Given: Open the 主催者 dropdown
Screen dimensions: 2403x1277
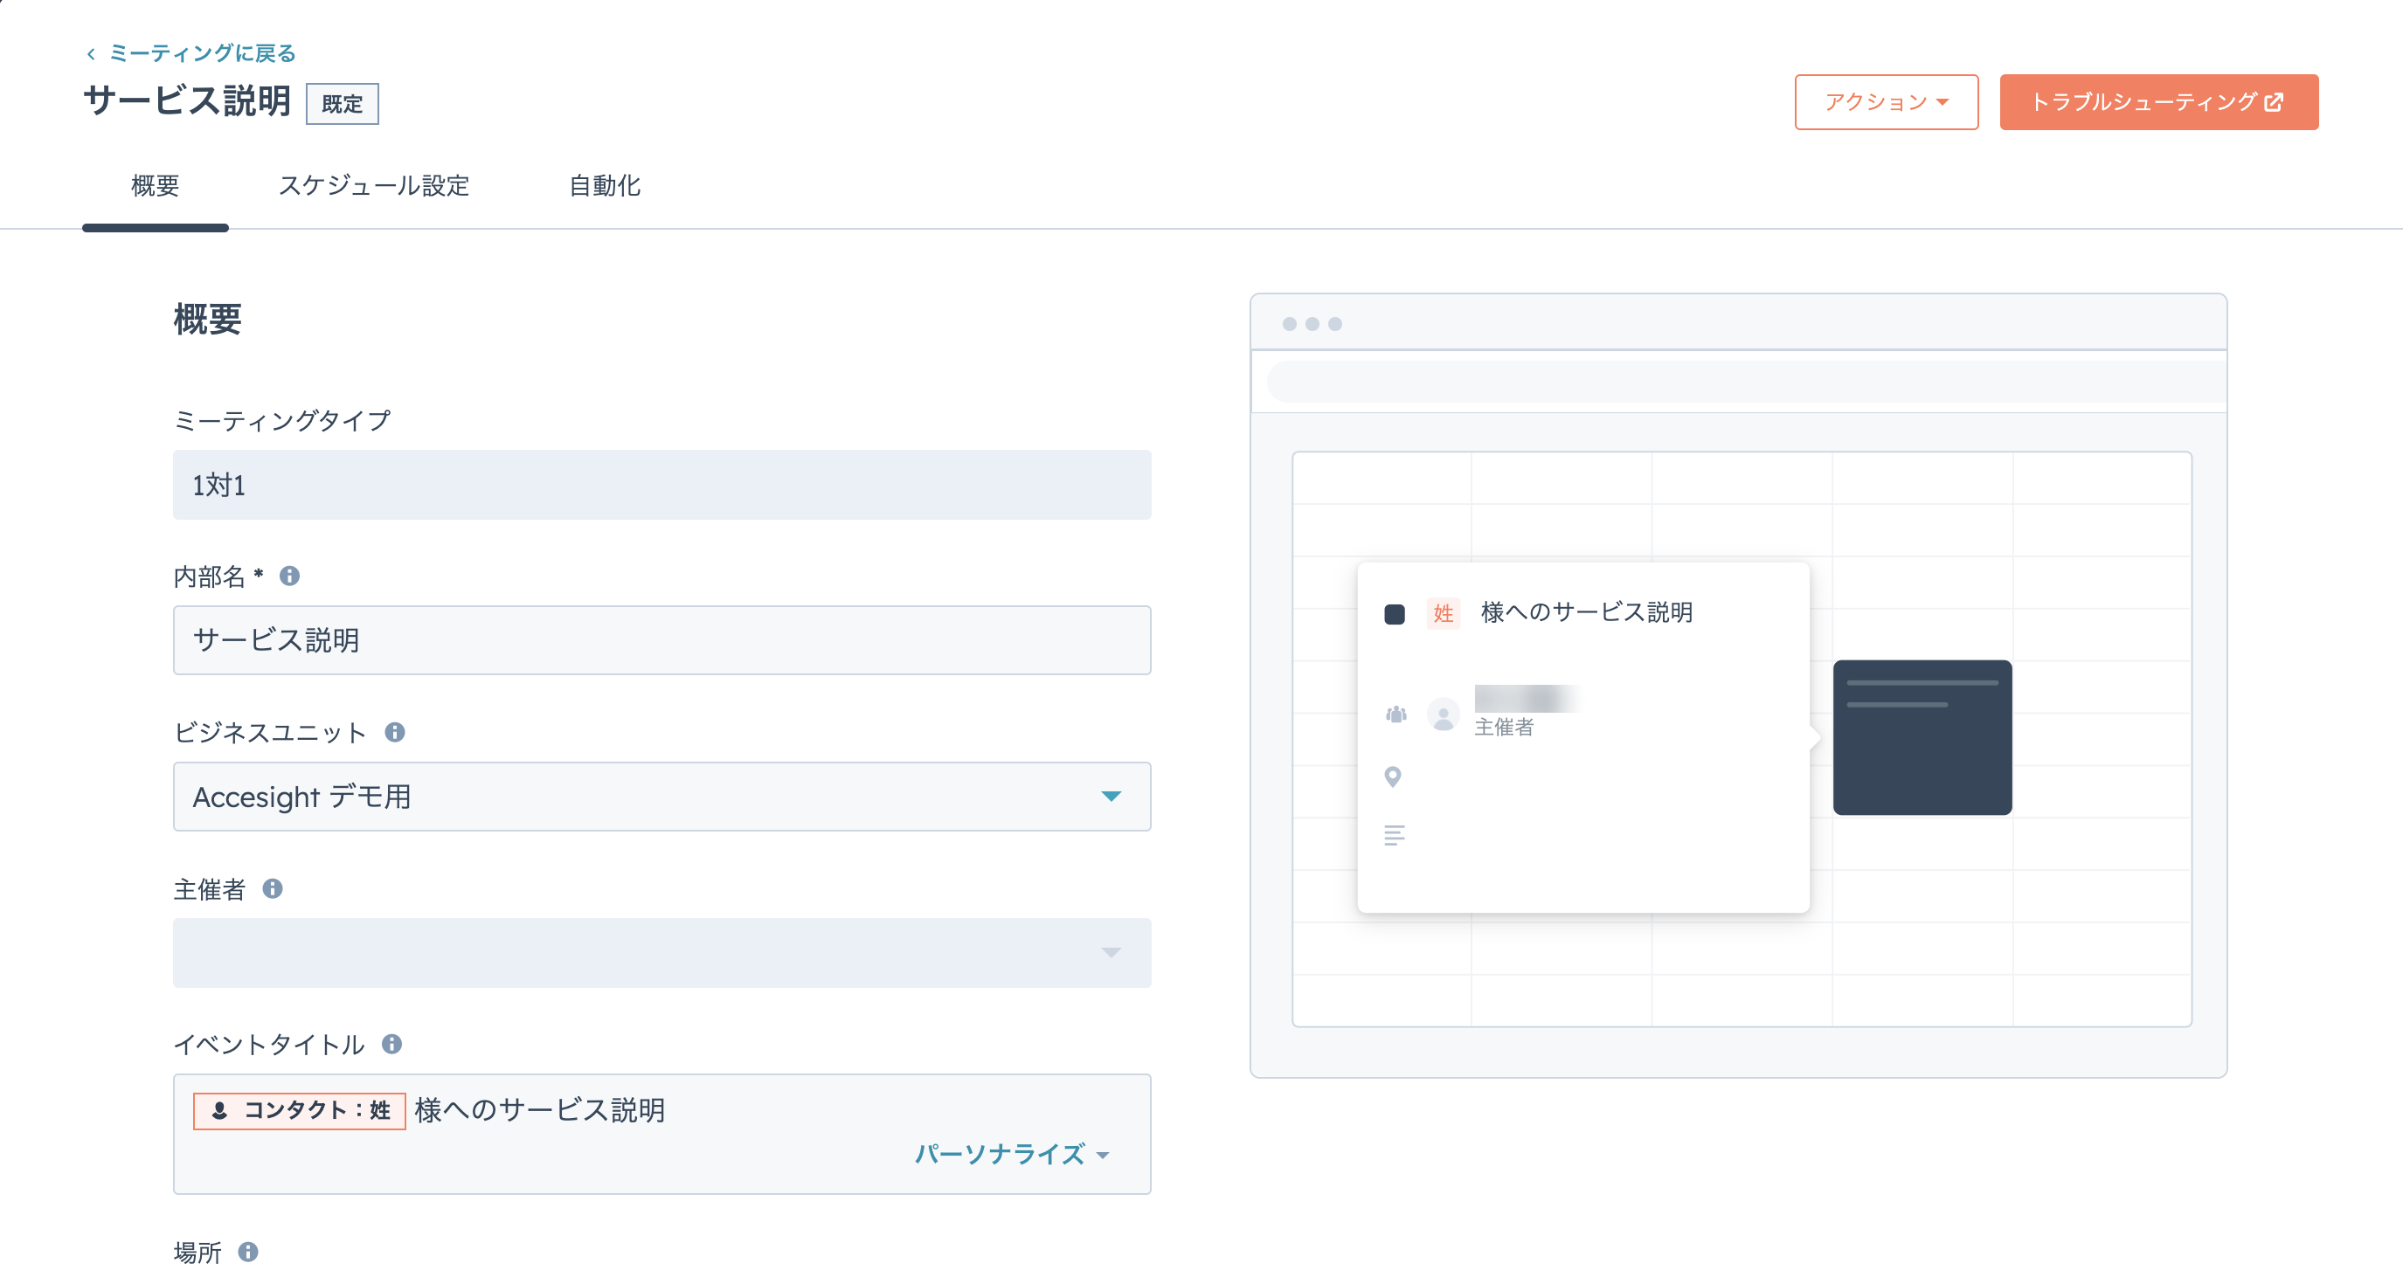Looking at the screenshot, I should [661, 952].
